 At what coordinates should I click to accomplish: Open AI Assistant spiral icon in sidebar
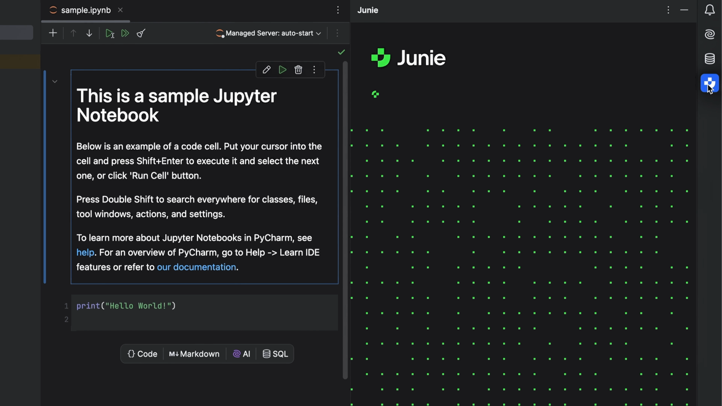coord(709,34)
